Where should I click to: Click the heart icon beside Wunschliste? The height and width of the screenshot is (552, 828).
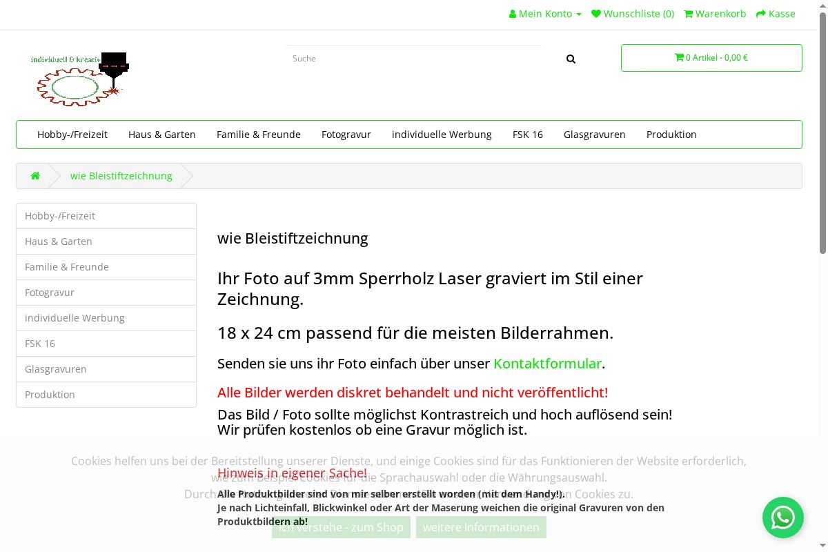(x=596, y=14)
